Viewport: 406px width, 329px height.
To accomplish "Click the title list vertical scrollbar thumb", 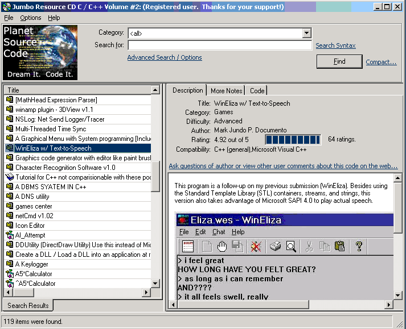I will click(x=155, y=176).
